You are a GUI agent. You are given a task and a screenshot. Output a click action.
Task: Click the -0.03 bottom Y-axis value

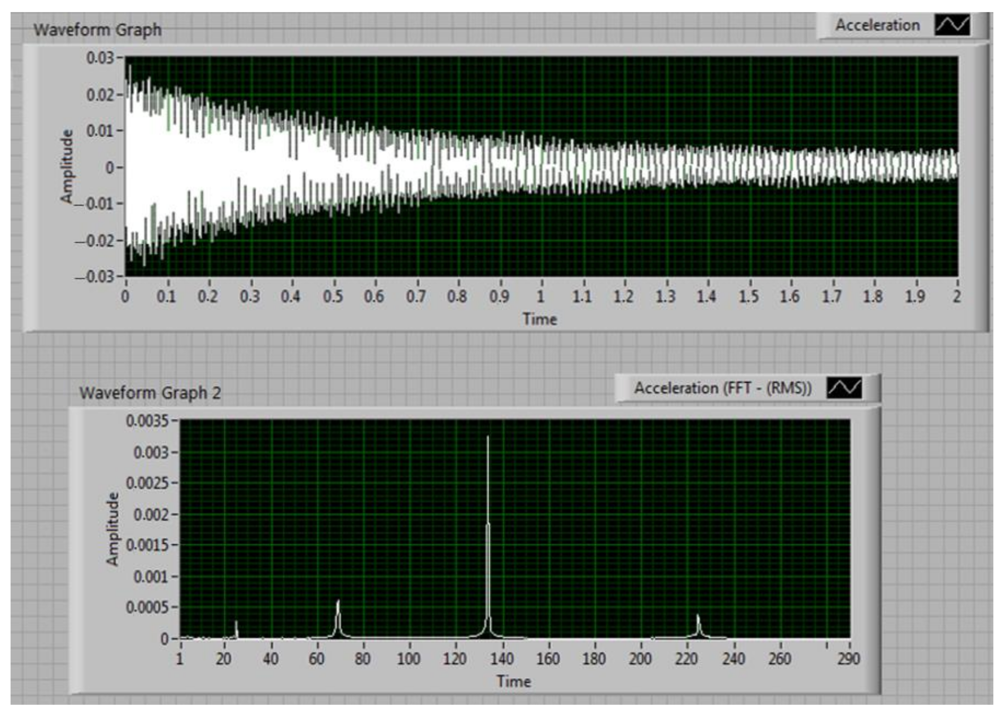pos(94,277)
